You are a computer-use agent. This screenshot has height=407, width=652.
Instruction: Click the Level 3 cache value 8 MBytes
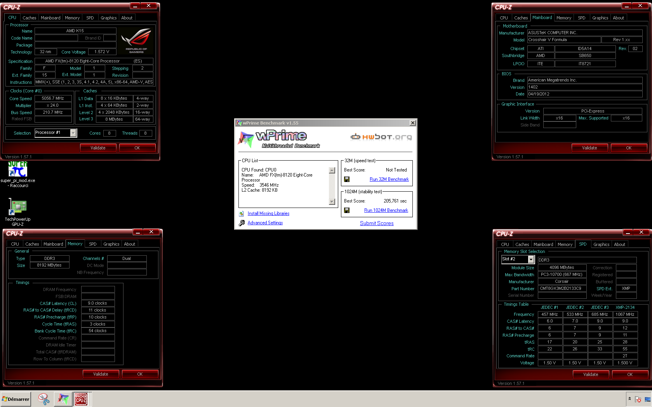114,120
